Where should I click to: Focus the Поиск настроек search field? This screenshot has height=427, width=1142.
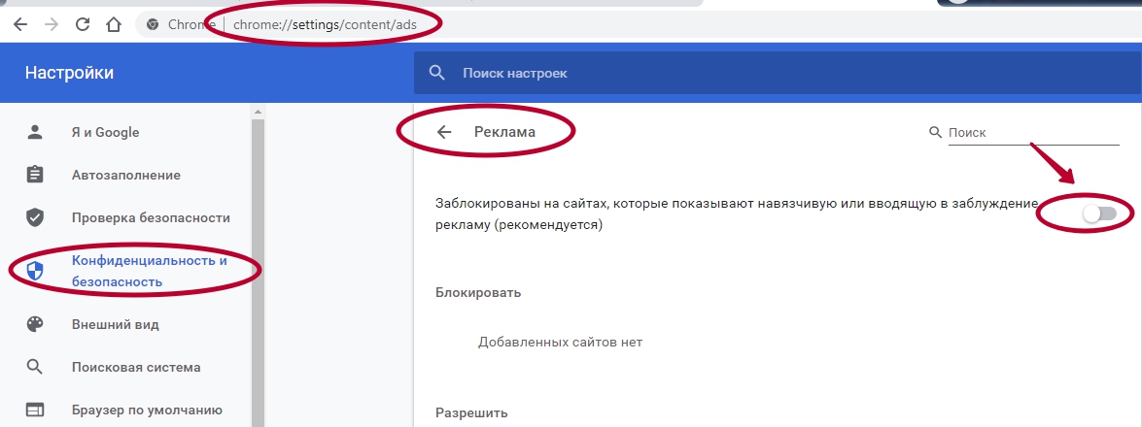pyautogui.click(x=680, y=73)
